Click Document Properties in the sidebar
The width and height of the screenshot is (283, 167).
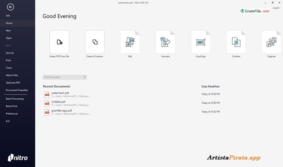17,90
